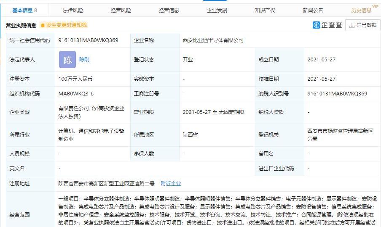Screen dimensions: 381x227
Task: Click the 陈 avatar icon
Action: point(67,59)
